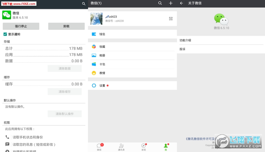Open the zd423 profile name row

[x=132, y=19]
